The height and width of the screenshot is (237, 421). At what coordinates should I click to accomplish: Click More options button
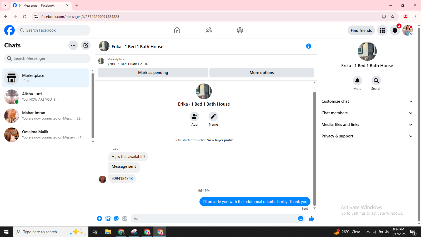point(262,73)
